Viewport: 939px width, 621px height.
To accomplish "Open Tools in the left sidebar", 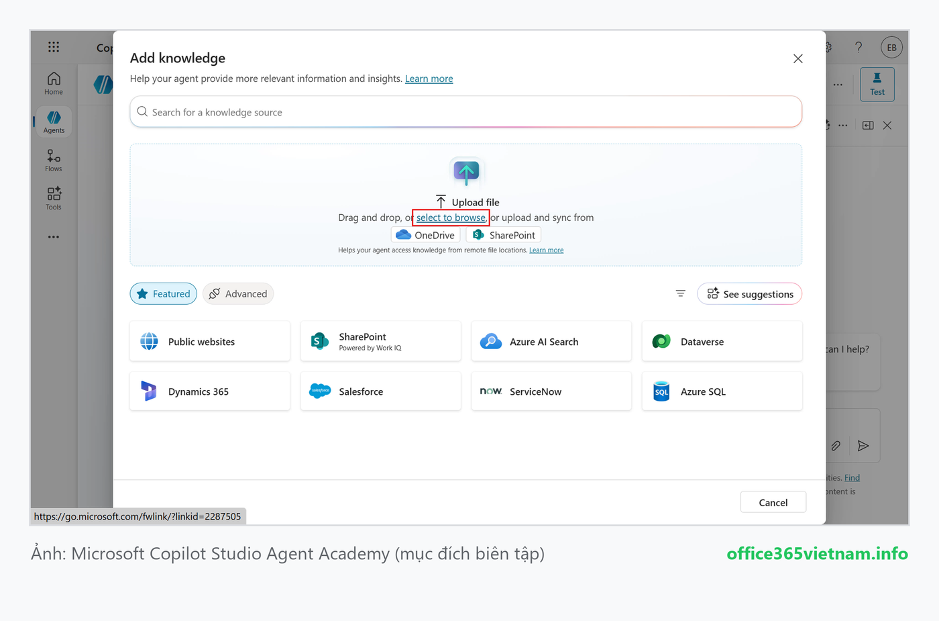I will tap(54, 199).
